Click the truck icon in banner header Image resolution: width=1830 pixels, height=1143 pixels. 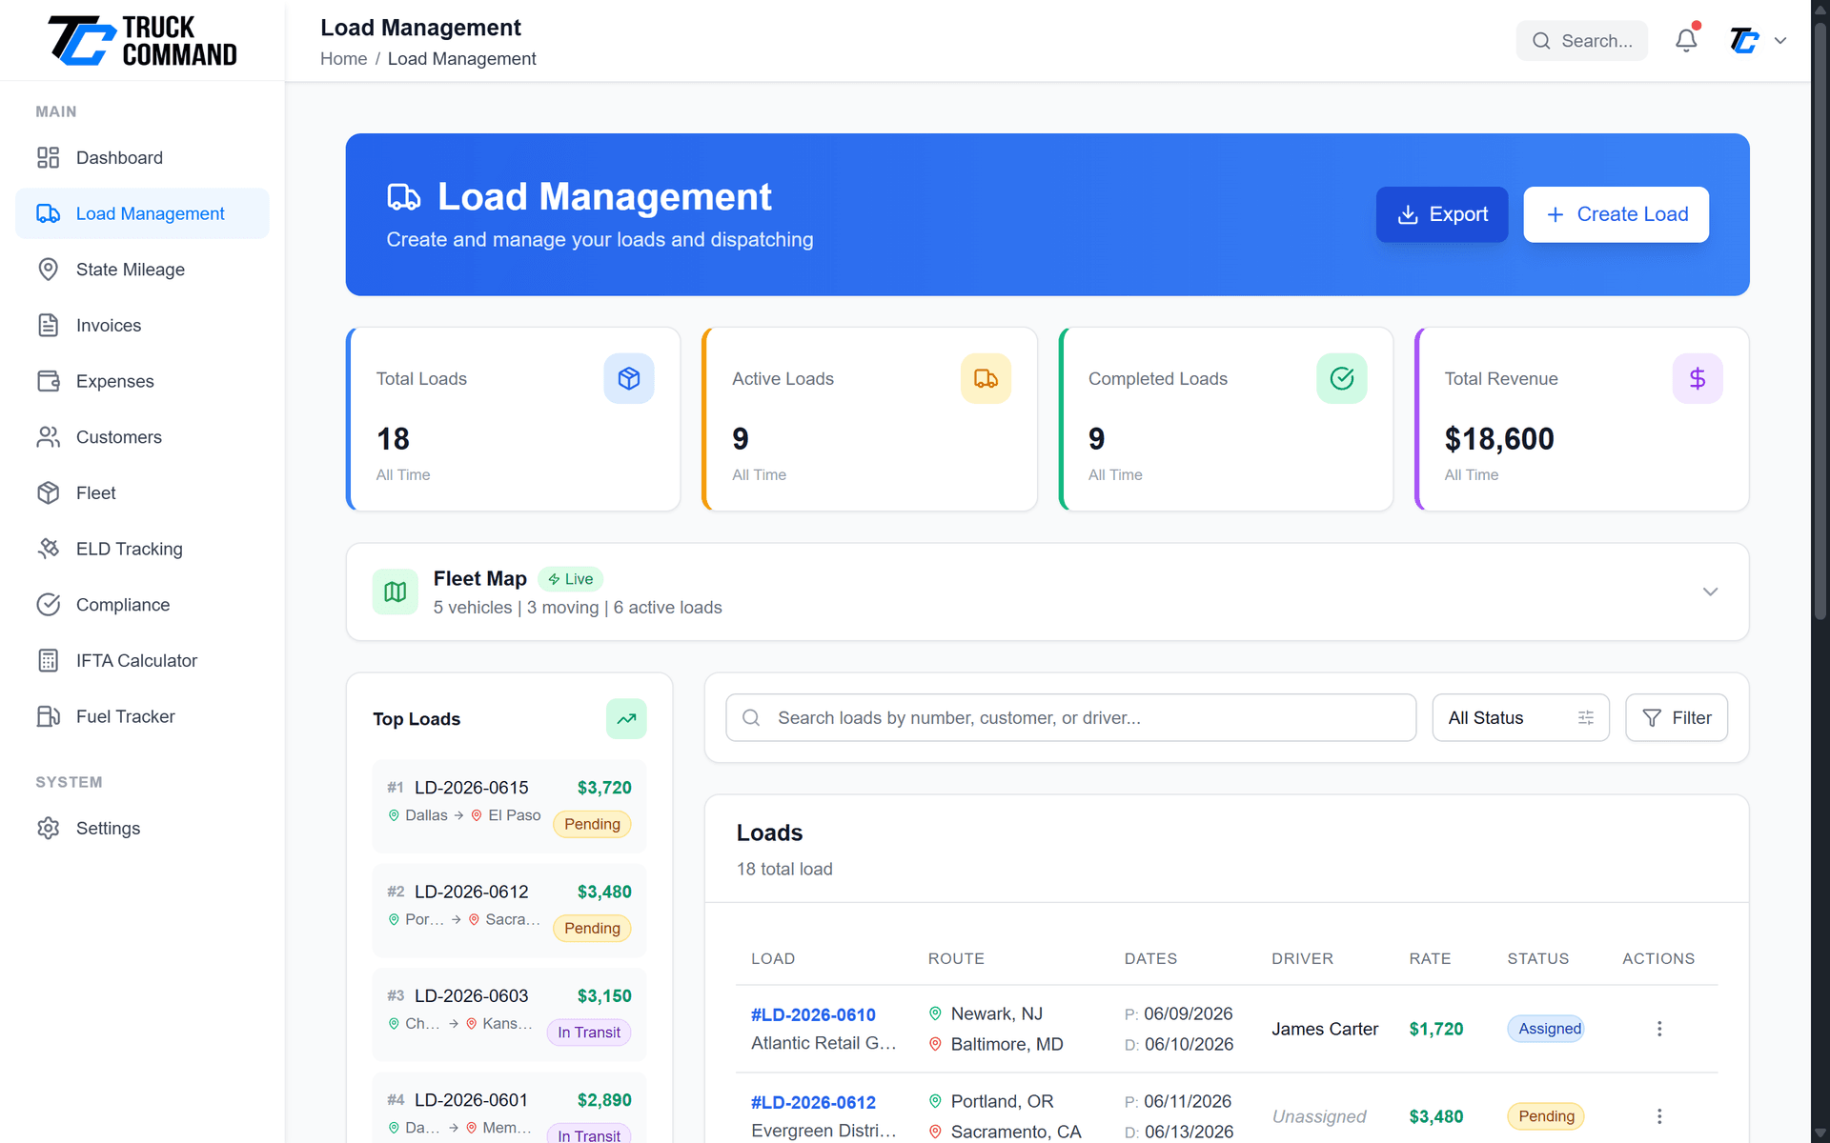(404, 197)
